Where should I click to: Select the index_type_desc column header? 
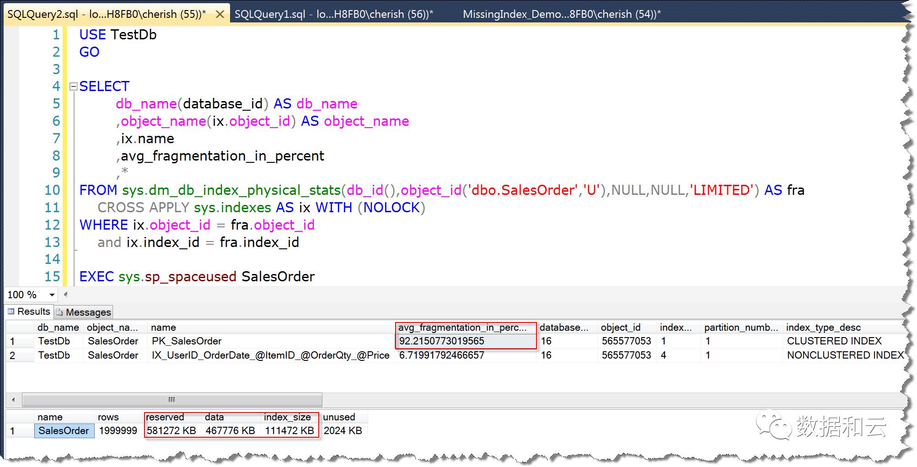(844, 327)
